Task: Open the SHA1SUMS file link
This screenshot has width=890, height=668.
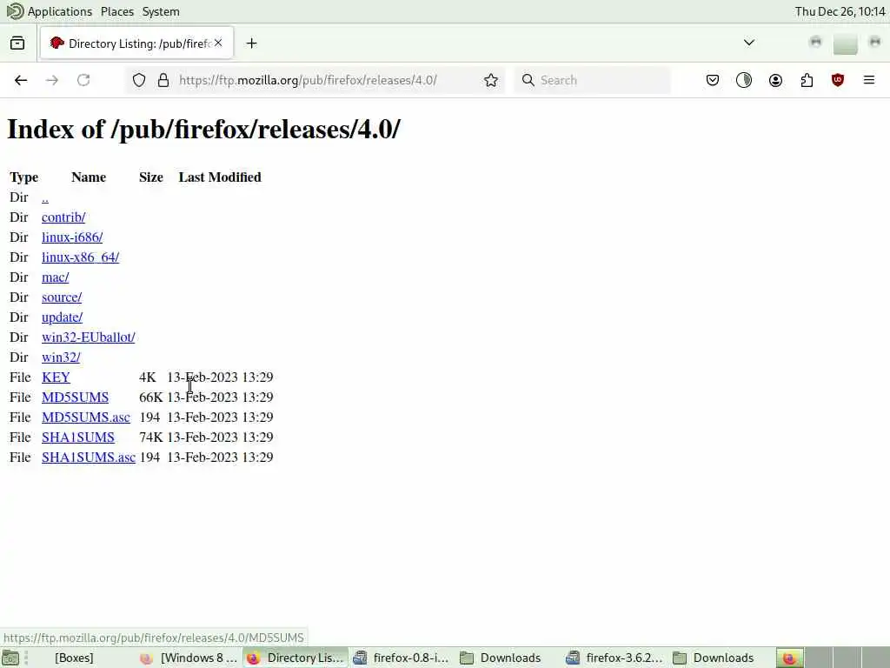Action: [x=77, y=438]
